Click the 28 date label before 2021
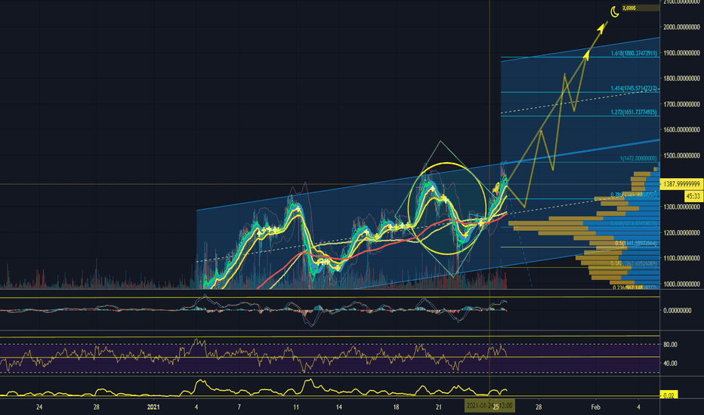This screenshot has width=704, height=415. click(96, 407)
